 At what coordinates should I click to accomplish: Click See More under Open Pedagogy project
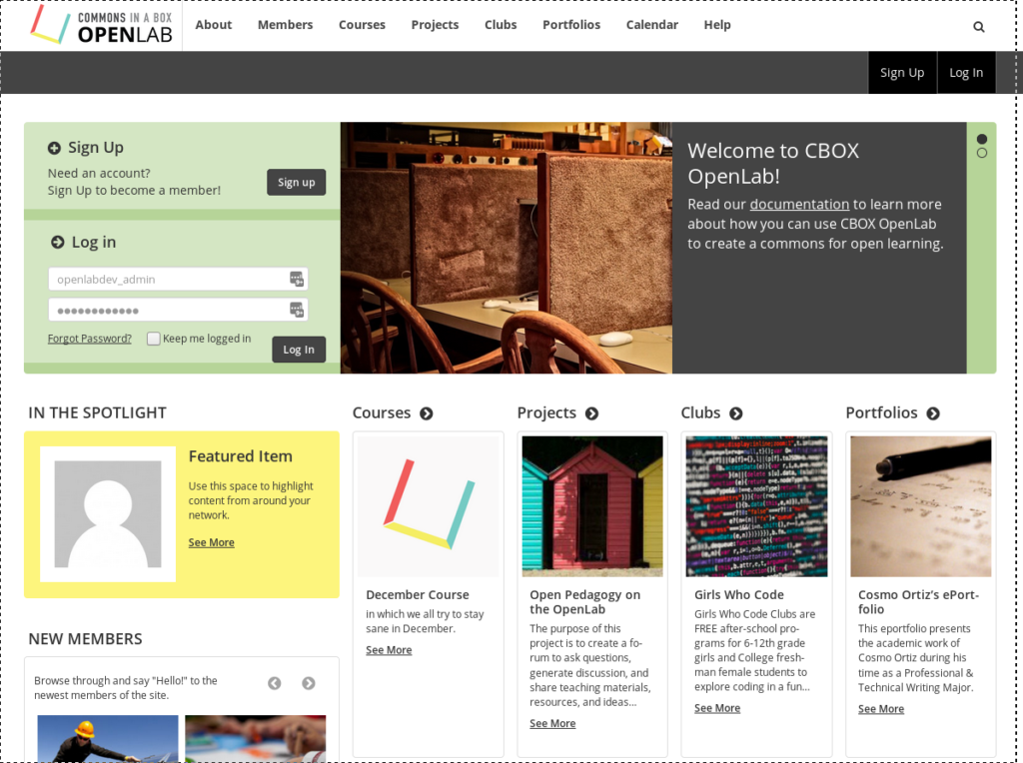tap(552, 723)
